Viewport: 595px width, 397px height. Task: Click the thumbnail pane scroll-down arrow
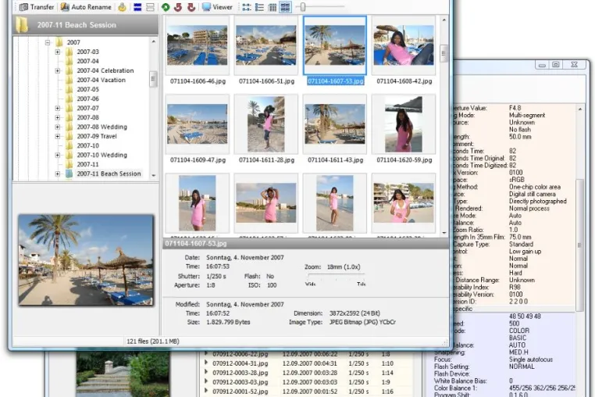click(x=444, y=233)
